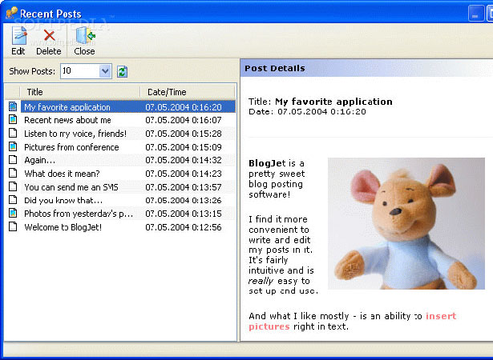Viewport: 493px width, 360px height.
Task: Click the date 07.05.2004 0:13:57
Action: click(x=184, y=187)
